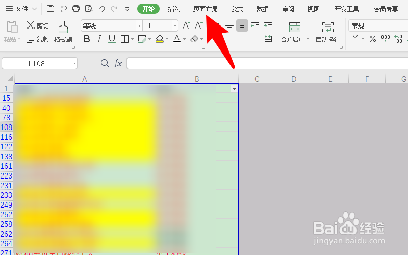This screenshot has width=408, height=255.
Task: Click the Save icon in quick access toolbar
Action: 50,9
